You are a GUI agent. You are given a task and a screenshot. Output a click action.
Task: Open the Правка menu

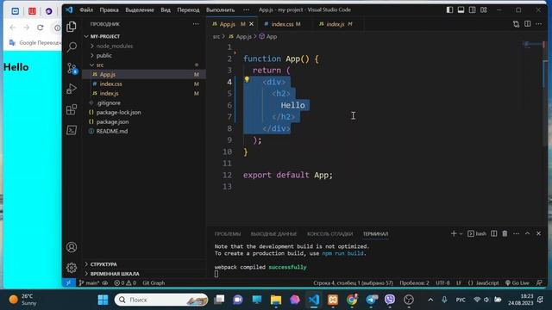tap(109, 9)
